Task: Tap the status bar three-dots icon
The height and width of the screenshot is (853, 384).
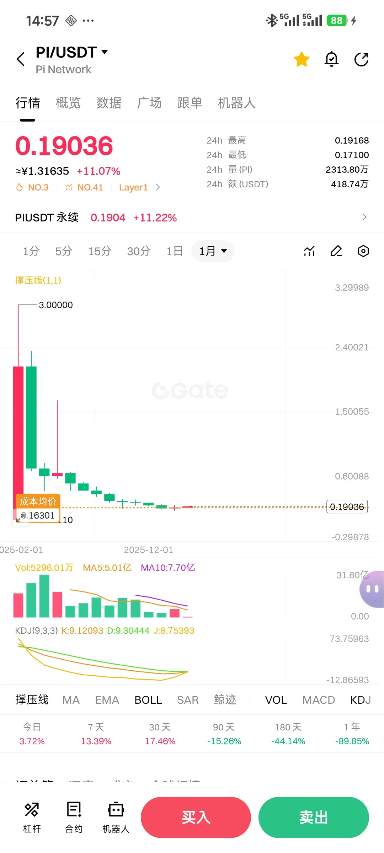Action: click(88, 21)
